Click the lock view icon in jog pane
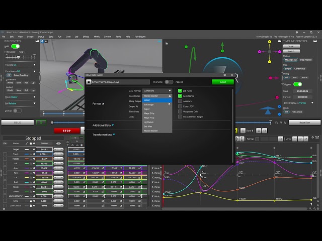 click(167, 43)
